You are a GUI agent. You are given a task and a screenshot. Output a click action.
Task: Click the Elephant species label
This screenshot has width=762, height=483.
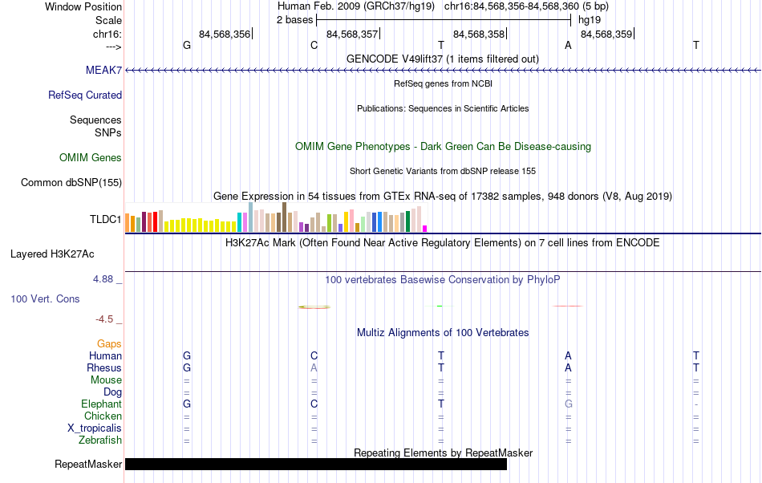101,404
